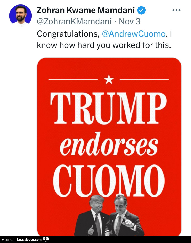
Task: Open the three-dot more options menu
Action: pyautogui.click(x=176, y=10)
